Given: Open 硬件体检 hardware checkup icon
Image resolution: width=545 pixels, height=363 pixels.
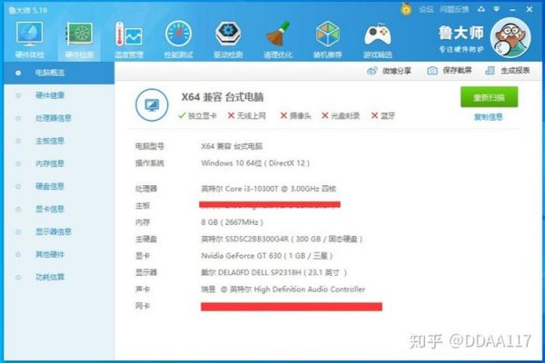Looking at the screenshot, I should 29,34.
